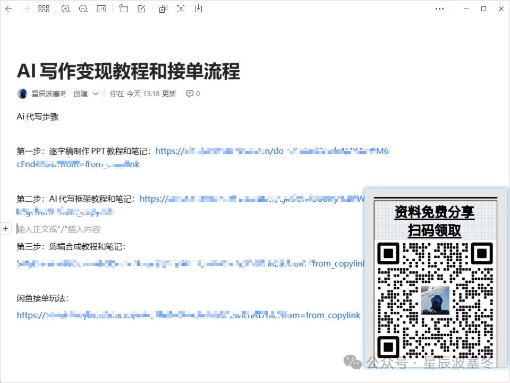Viewport: 510px width, 383px height.
Task: Open the thumbnail grid view icon
Action: [44, 9]
